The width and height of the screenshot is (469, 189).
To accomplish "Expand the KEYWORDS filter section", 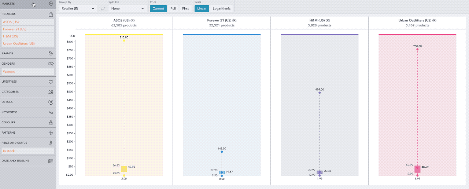I will click(28, 112).
